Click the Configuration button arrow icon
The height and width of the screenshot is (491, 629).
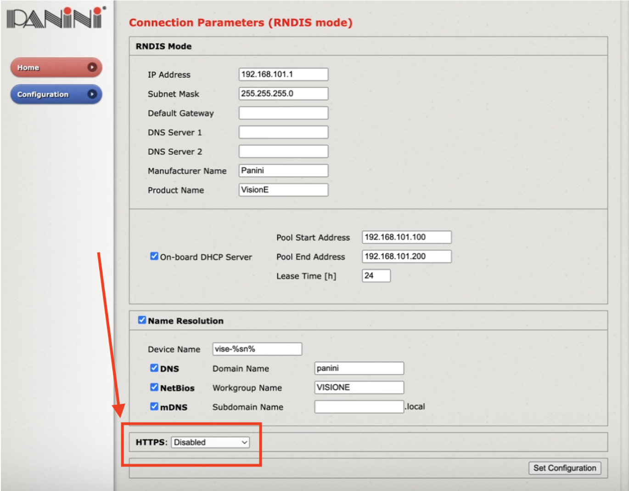point(92,94)
